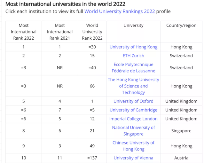This screenshot has width=204, height=163.
Task: Click the Singapore country cell
Action: pyautogui.click(x=181, y=131)
